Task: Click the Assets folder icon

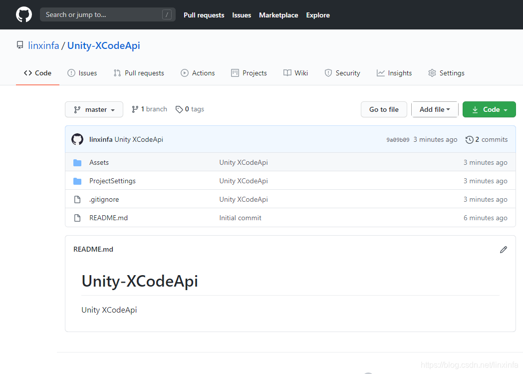Action: coord(78,162)
